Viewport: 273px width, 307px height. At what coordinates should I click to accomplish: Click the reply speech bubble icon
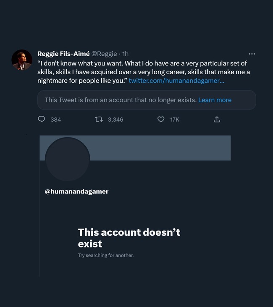tap(42, 120)
